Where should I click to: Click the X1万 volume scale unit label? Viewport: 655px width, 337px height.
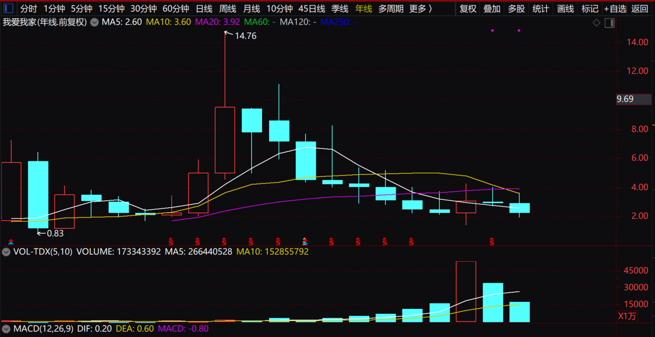tap(627, 316)
